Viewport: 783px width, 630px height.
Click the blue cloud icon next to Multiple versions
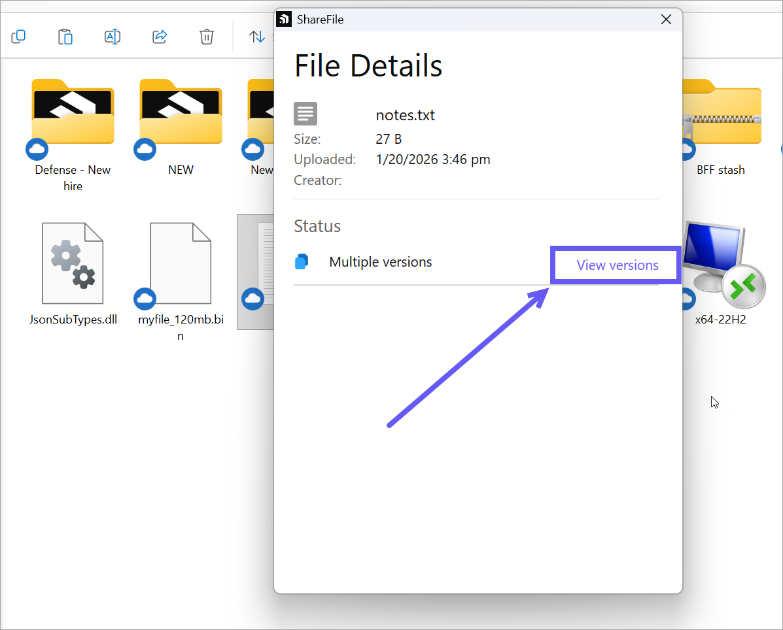pos(302,261)
